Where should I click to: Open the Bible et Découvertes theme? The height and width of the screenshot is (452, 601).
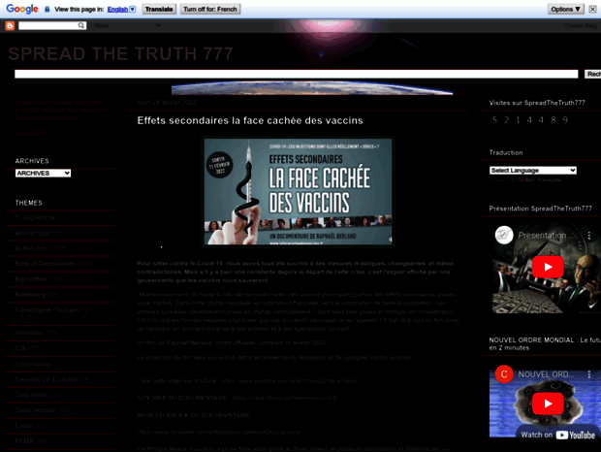pyautogui.click(x=46, y=264)
